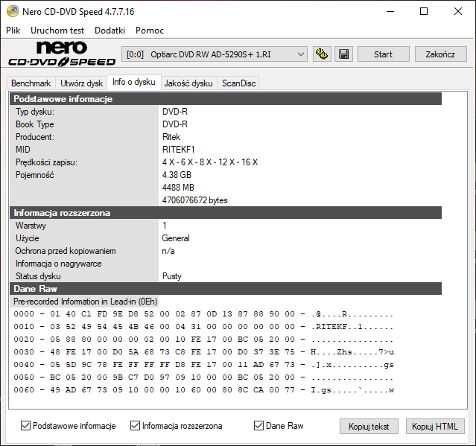This screenshot has width=476, height=446.
Task: Click the Kopiuj HTML button
Action: [435, 427]
